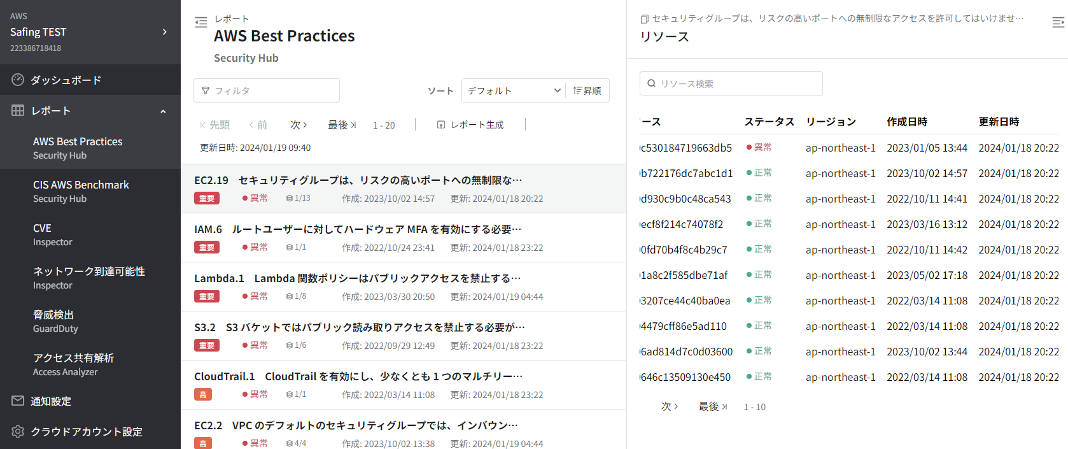The image size is (1068, 449).
Task: Click the 1 - 20 page range indicator
Action: [x=384, y=125]
